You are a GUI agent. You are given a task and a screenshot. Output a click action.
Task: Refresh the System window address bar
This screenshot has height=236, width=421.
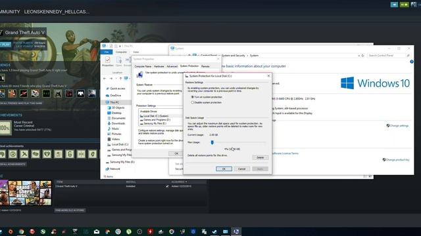(x=362, y=56)
